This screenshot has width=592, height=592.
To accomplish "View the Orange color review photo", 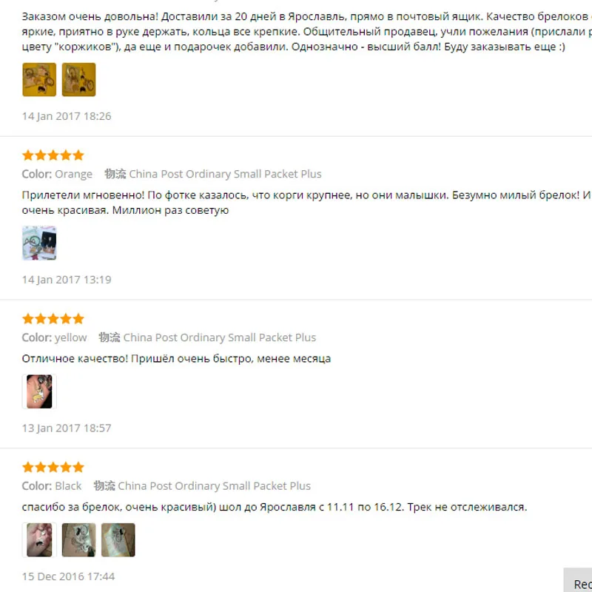I will 39,243.
